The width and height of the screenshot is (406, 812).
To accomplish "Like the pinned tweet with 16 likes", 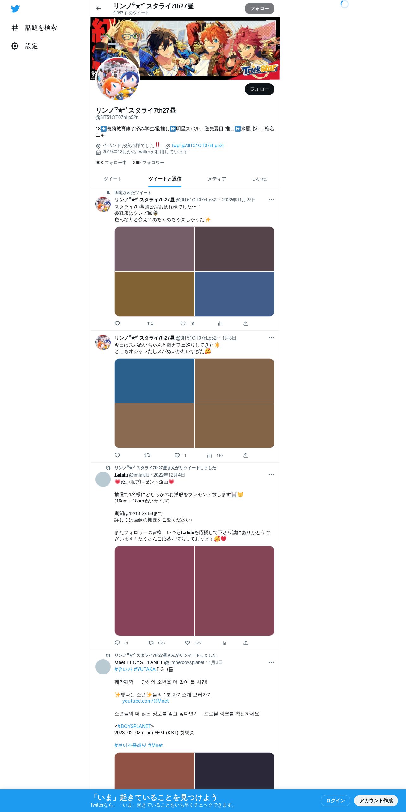I will coord(183,323).
